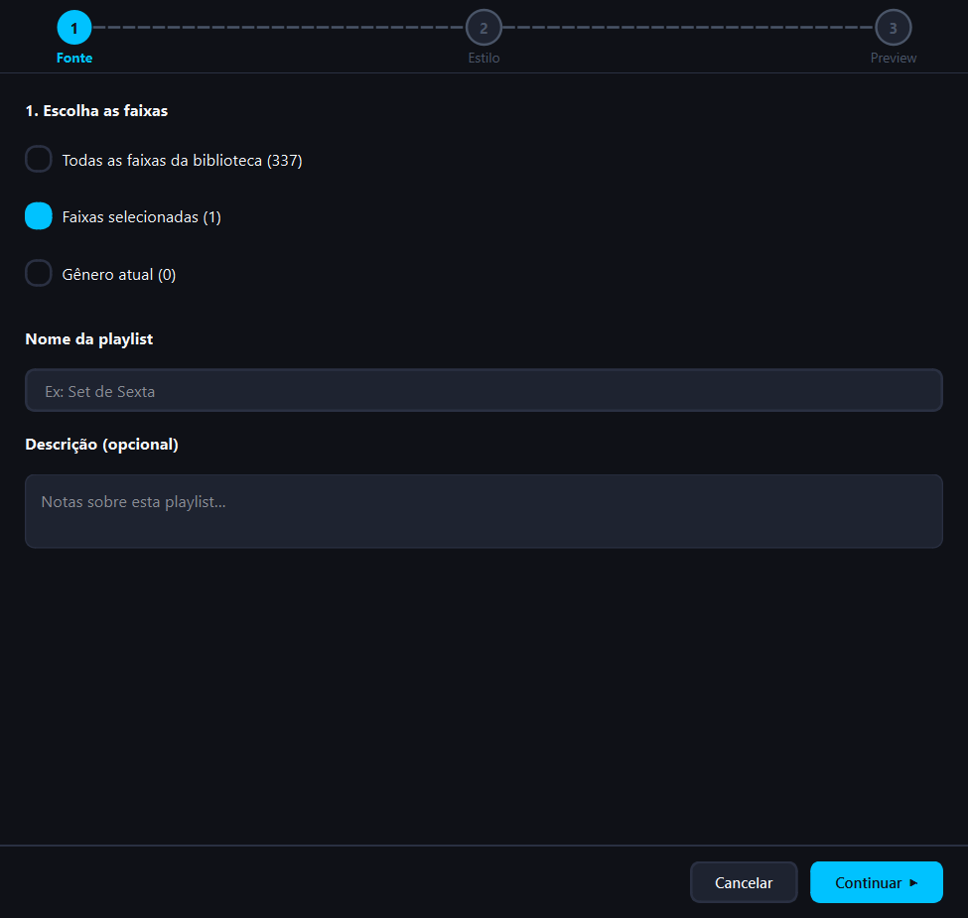Screen dimensions: 968x918
Task: Jump to step 2 Estilo circle
Action: [484, 28]
